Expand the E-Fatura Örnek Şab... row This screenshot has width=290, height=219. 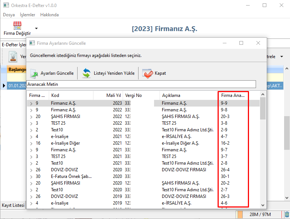(x=31, y=176)
